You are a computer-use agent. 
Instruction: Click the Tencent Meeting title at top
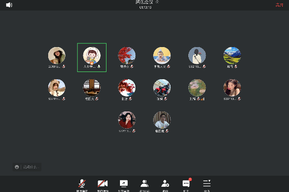pos(144,2)
